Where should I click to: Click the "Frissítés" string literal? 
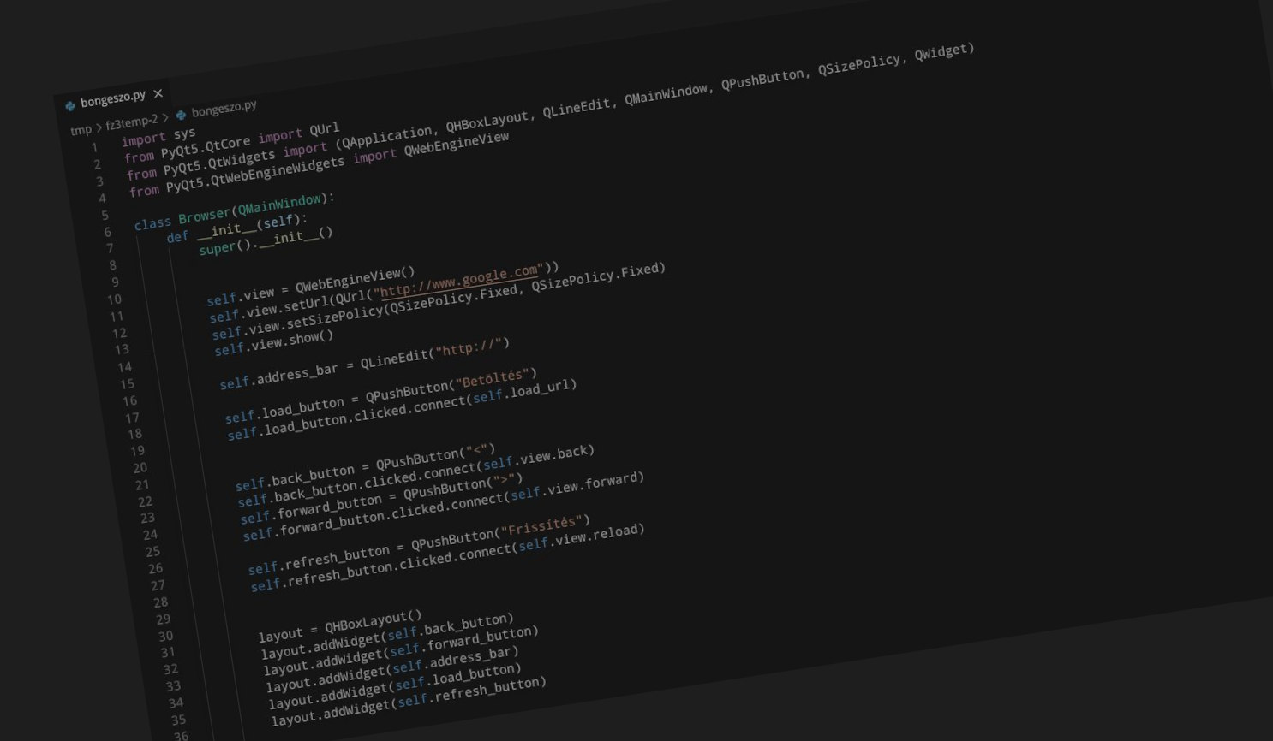pos(541,525)
